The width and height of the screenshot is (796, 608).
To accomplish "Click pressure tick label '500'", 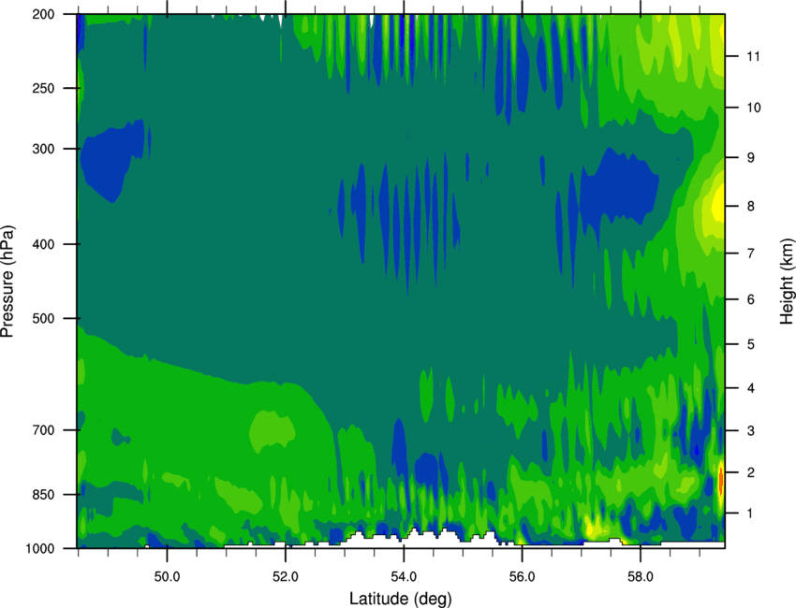I will pos(43,318).
